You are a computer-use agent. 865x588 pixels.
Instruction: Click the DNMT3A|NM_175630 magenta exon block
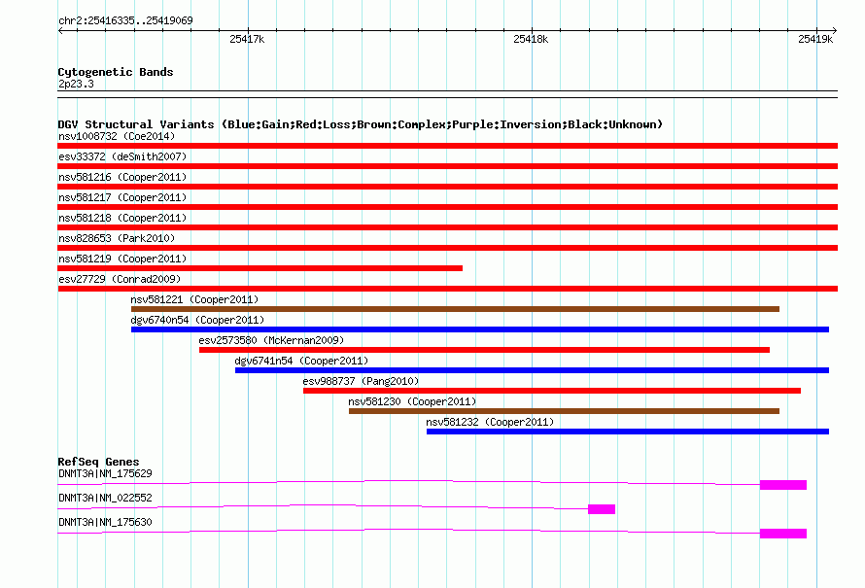(x=783, y=534)
